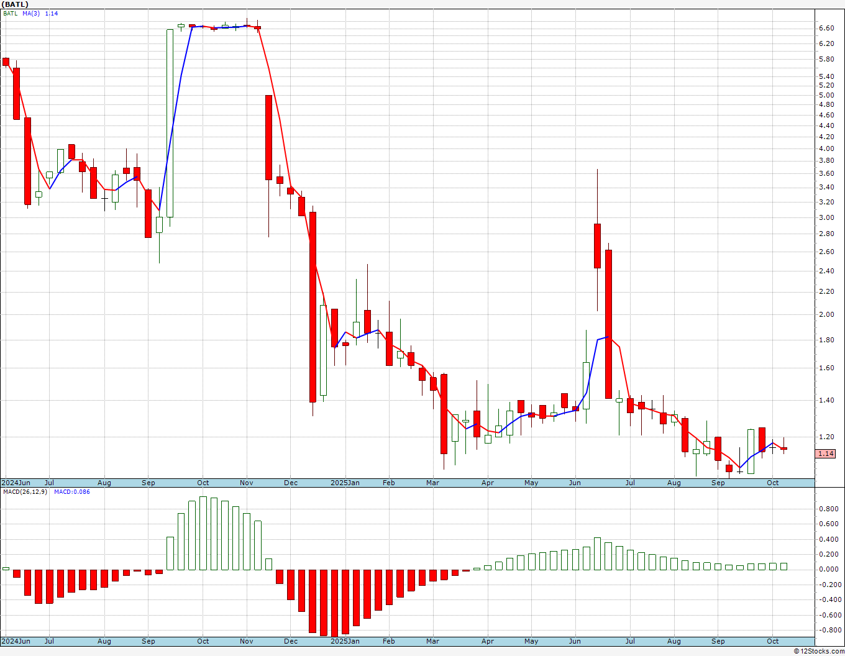The height and width of the screenshot is (656, 845).
Task: Click the 4.60 price axis label
Action: [826, 115]
